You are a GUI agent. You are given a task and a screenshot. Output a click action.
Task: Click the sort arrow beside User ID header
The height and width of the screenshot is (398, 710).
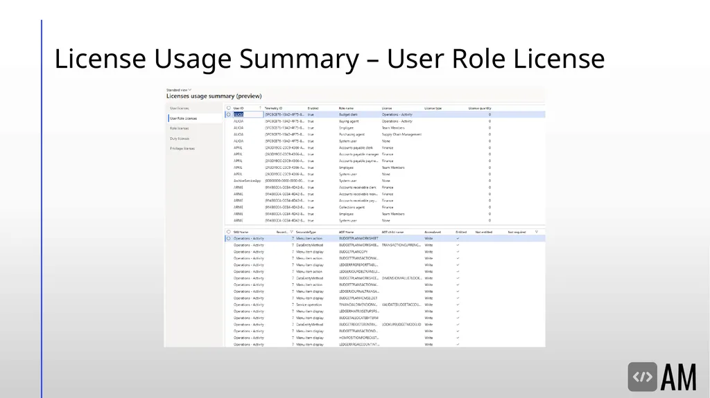click(260, 108)
